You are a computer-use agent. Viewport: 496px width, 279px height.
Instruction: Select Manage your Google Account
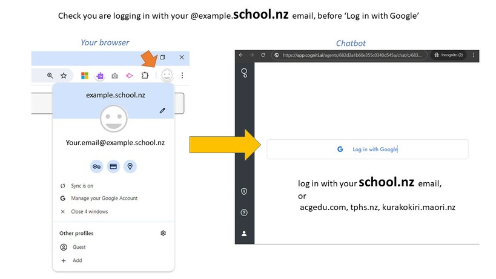click(99, 198)
